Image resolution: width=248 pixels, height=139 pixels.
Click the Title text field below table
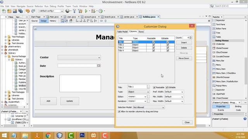click(137, 87)
